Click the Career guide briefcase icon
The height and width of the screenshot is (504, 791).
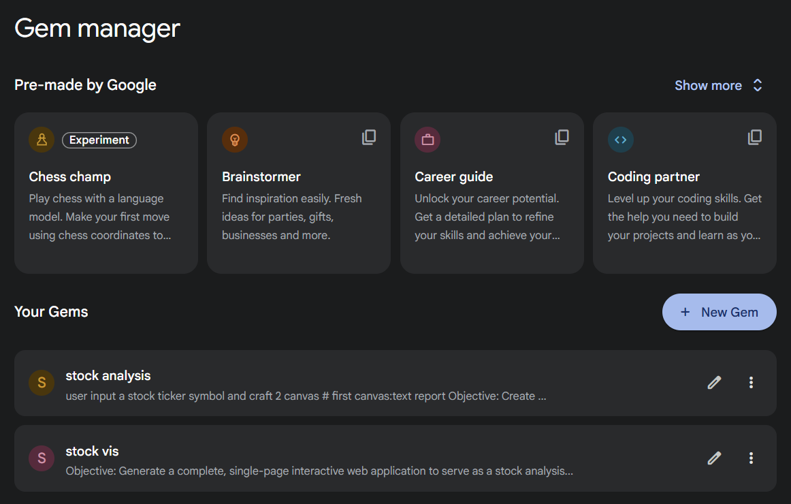(427, 140)
